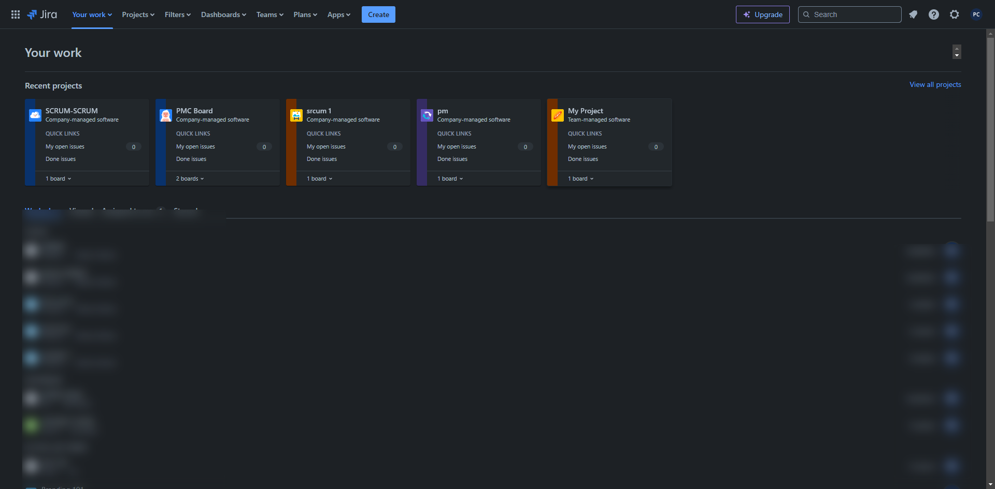The width and height of the screenshot is (995, 489).
Task: Click the My Project avatar icon
Action: pos(558,115)
